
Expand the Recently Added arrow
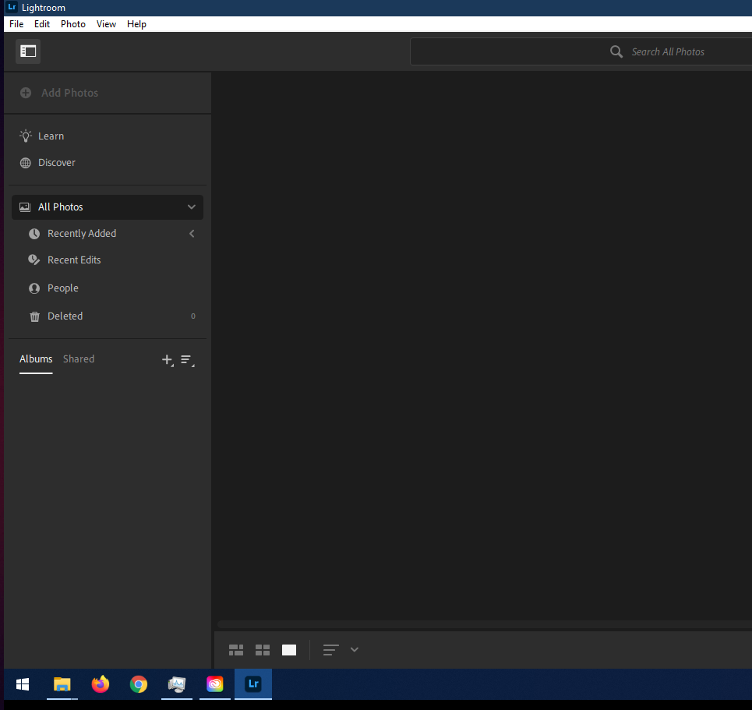pos(192,234)
